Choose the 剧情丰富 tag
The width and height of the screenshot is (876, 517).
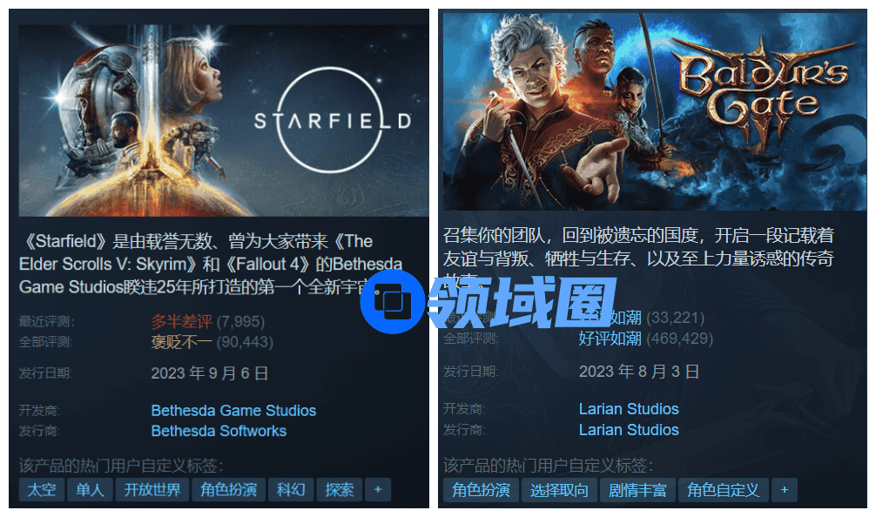637,490
